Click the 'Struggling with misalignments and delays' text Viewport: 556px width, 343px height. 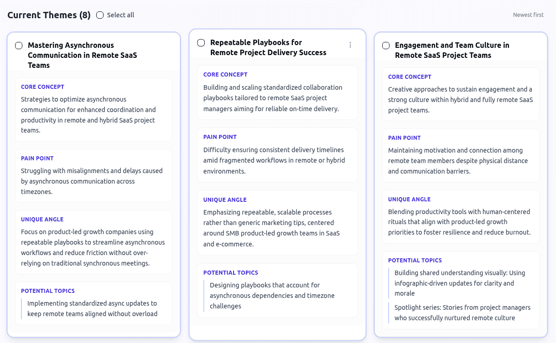click(x=92, y=181)
